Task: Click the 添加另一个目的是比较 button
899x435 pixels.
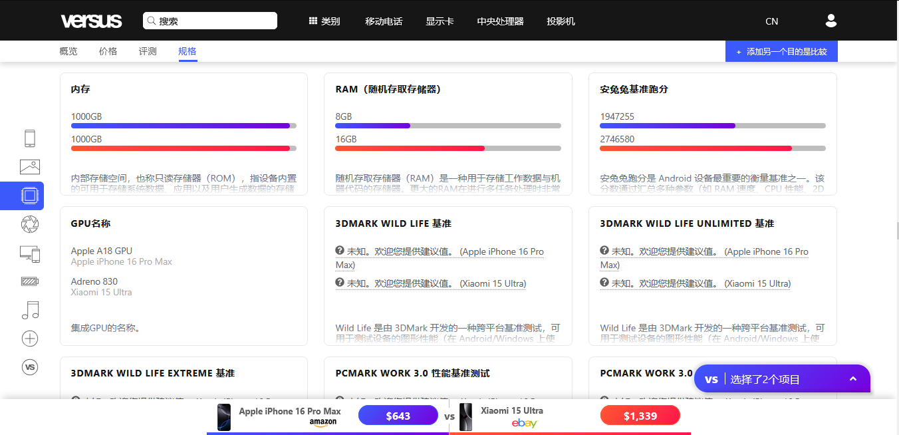Action: 781,51
